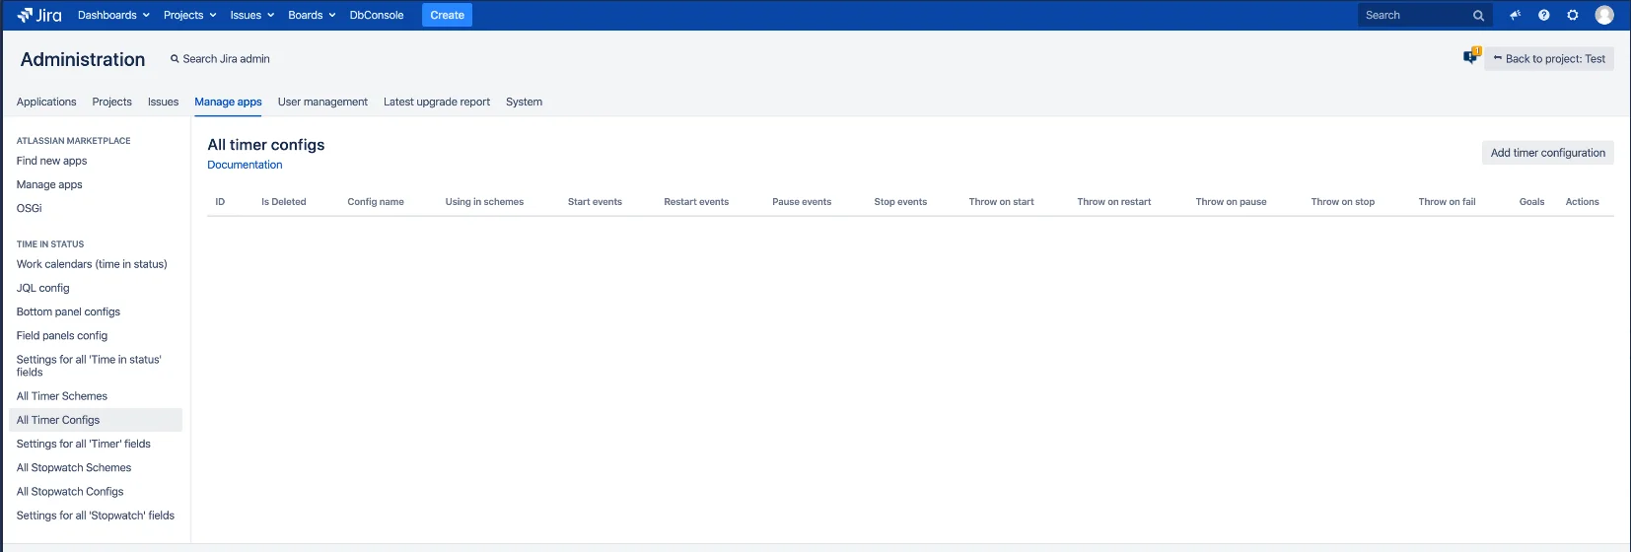Click the Using in schemes column header
1631x552 pixels.
(x=484, y=202)
